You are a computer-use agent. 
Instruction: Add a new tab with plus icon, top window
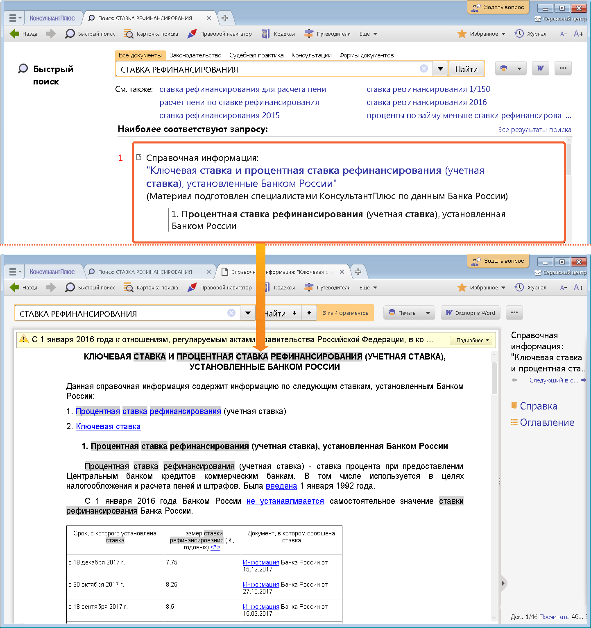[x=225, y=18]
